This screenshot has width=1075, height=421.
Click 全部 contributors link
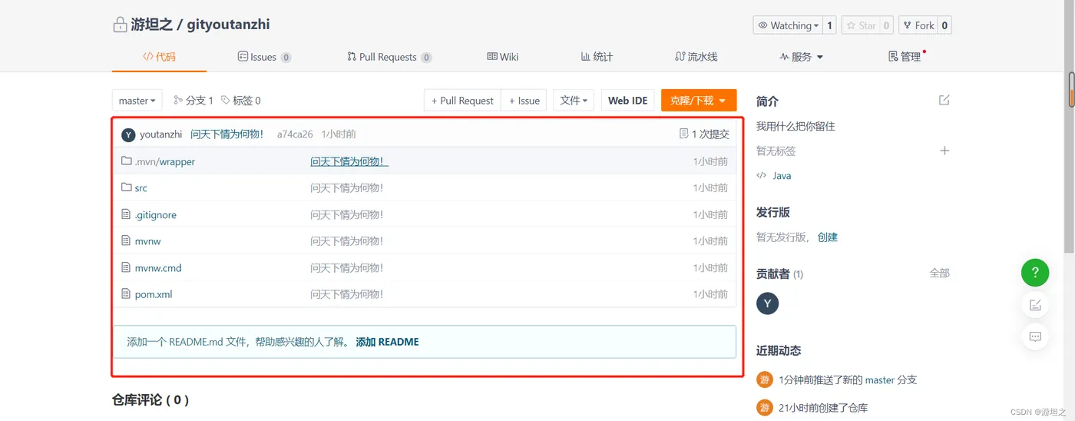(x=940, y=273)
